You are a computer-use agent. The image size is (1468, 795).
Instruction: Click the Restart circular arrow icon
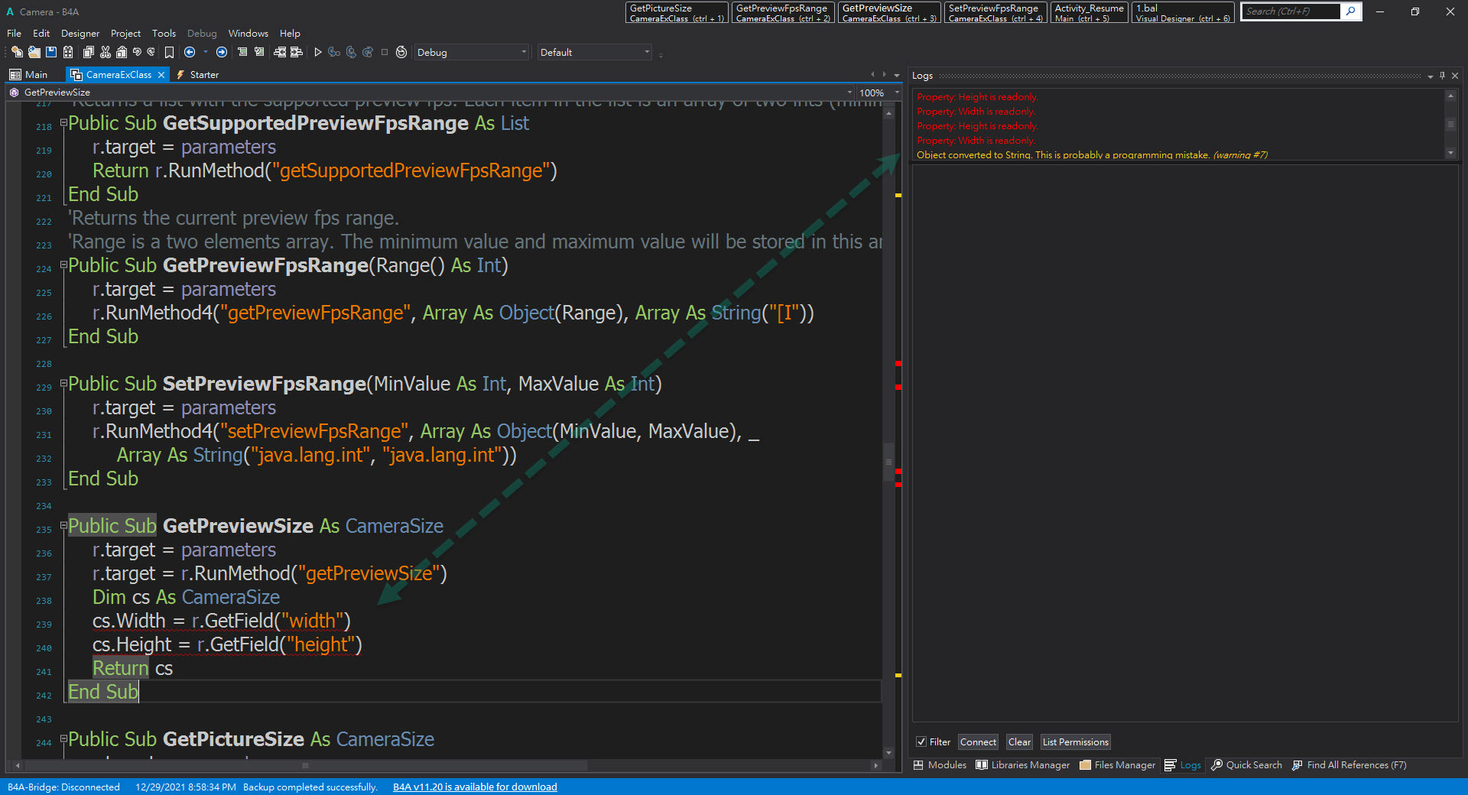click(x=401, y=52)
